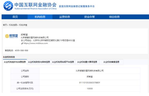Screen dimensions: 149x96
Task: Click the 公司全称 table label cell
Action: (25, 71)
